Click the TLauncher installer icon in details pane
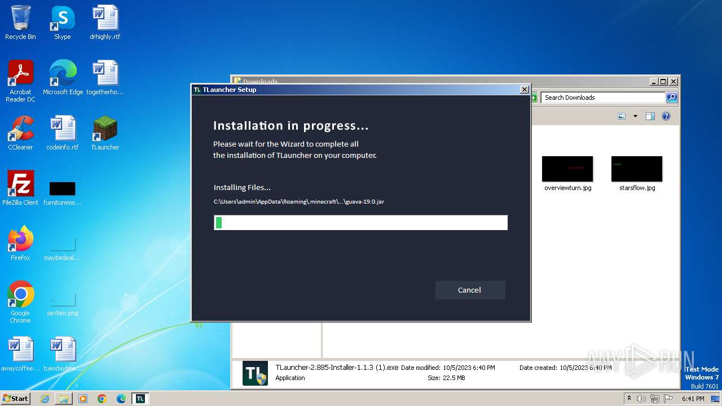Screen dimensions: 722x406 click(x=255, y=373)
